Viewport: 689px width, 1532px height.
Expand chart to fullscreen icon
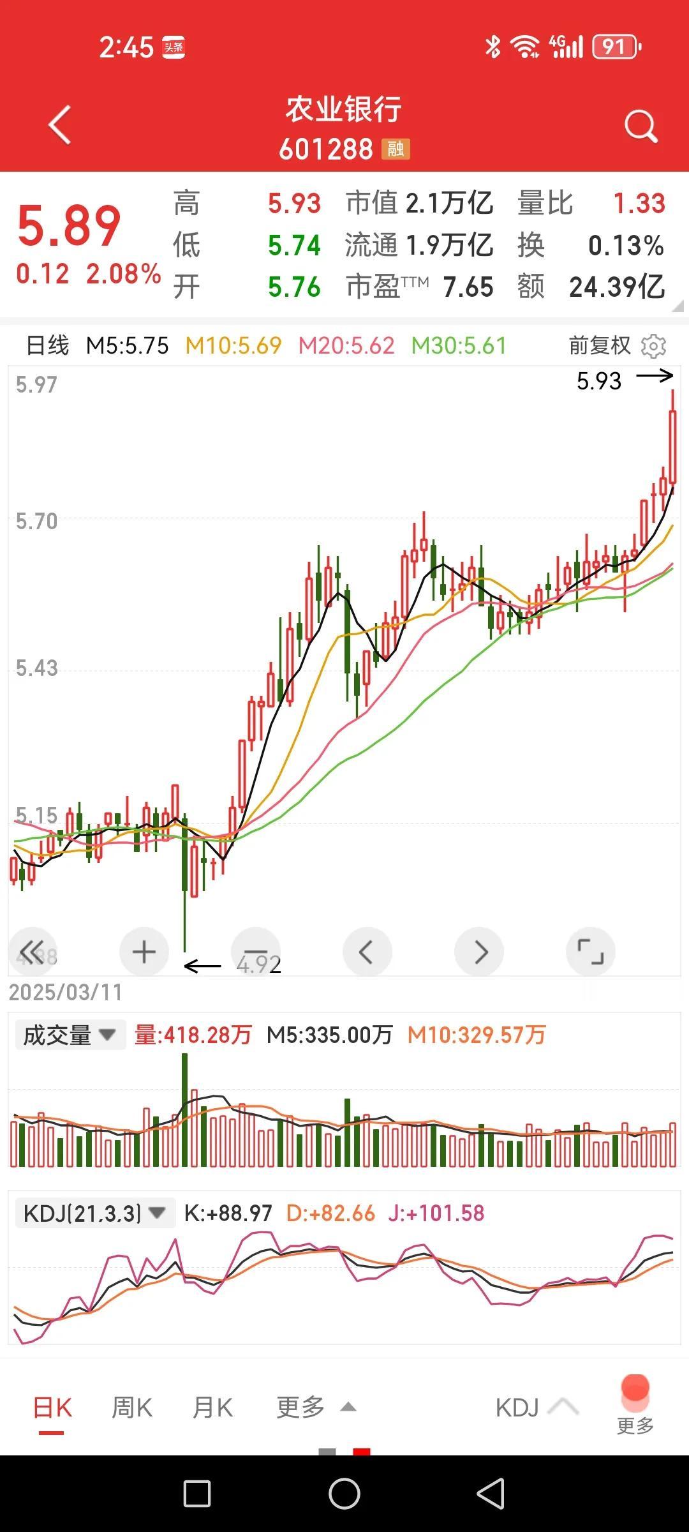click(591, 952)
